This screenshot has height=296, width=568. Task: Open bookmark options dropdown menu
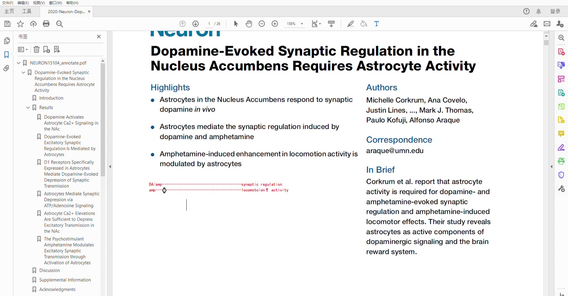click(x=23, y=49)
